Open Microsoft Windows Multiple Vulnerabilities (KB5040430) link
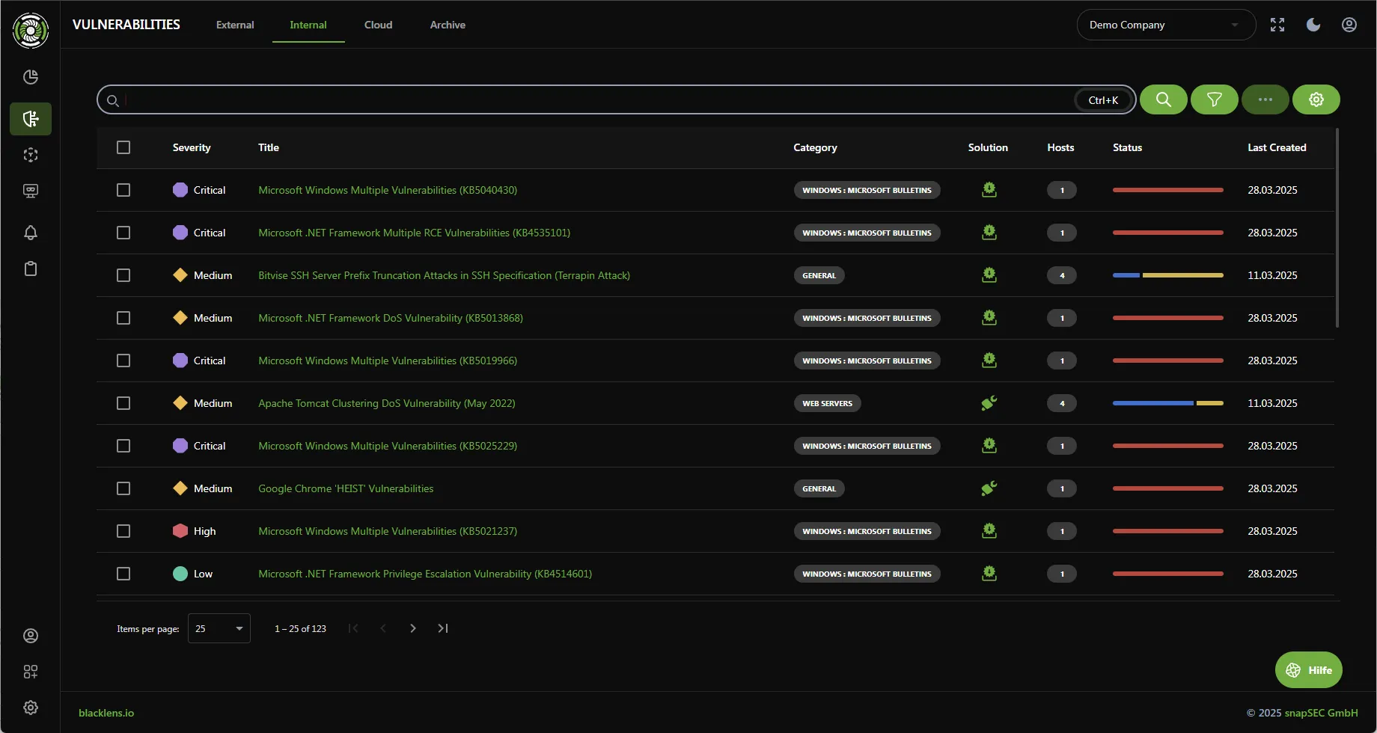Screen dimensions: 1377x733 click(x=388, y=190)
